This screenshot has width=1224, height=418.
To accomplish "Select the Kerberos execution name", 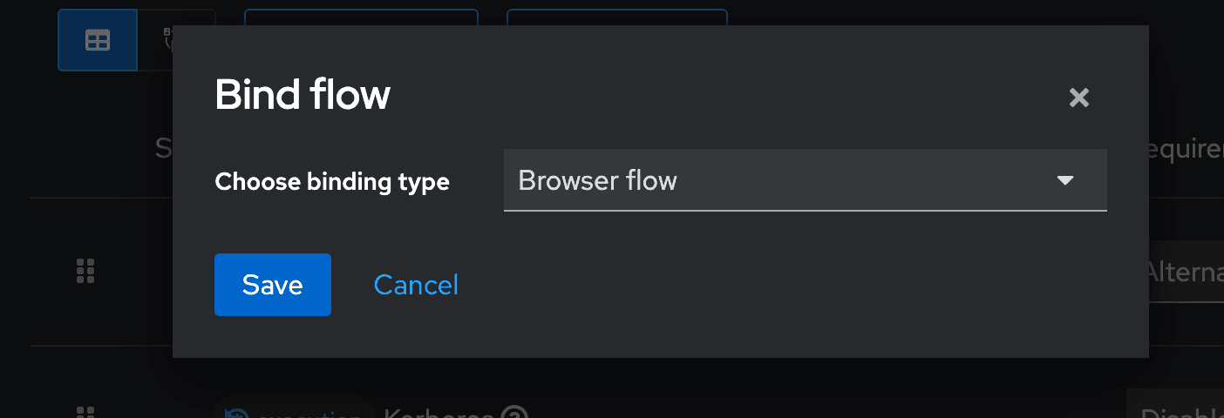I will [439, 414].
